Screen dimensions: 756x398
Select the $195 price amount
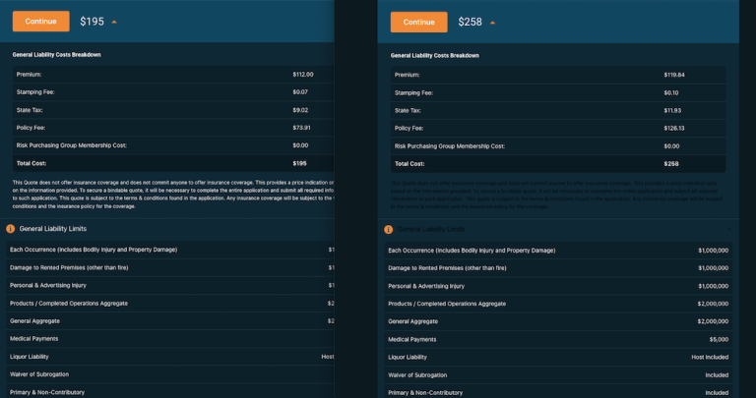(x=92, y=22)
